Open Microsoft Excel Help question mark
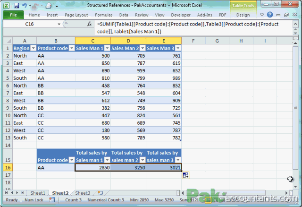 click(270, 15)
